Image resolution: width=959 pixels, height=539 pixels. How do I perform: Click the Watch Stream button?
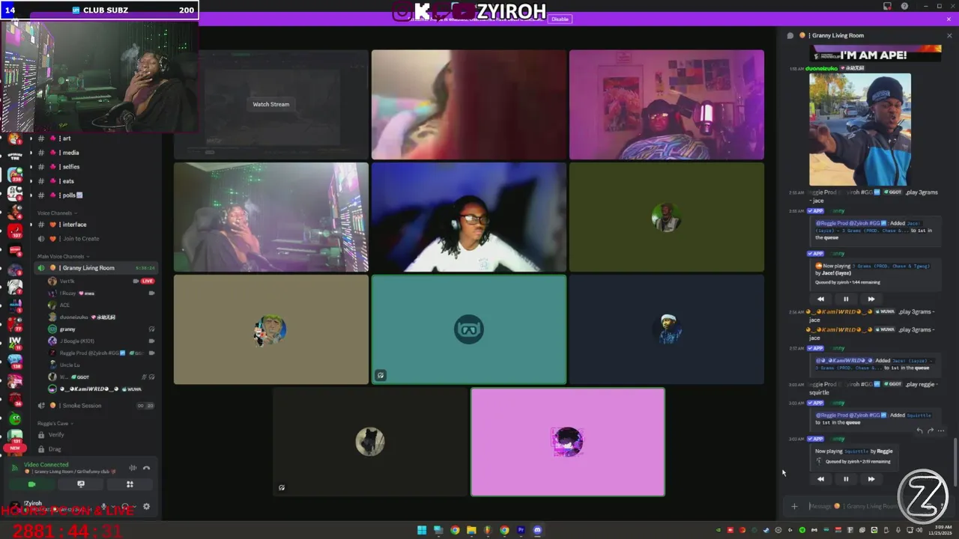(270, 104)
